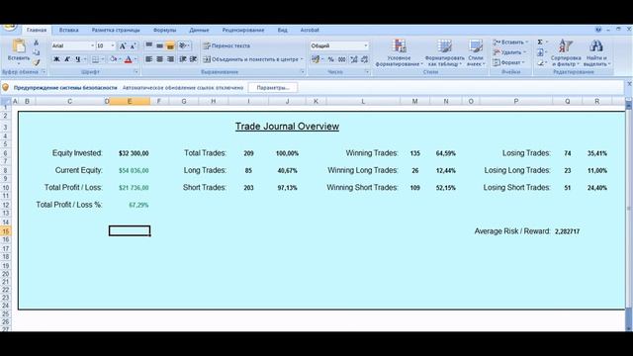Open the Шрифт group dialog launcher
The height and width of the screenshot is (356, 633).
[x=136, y=72]
